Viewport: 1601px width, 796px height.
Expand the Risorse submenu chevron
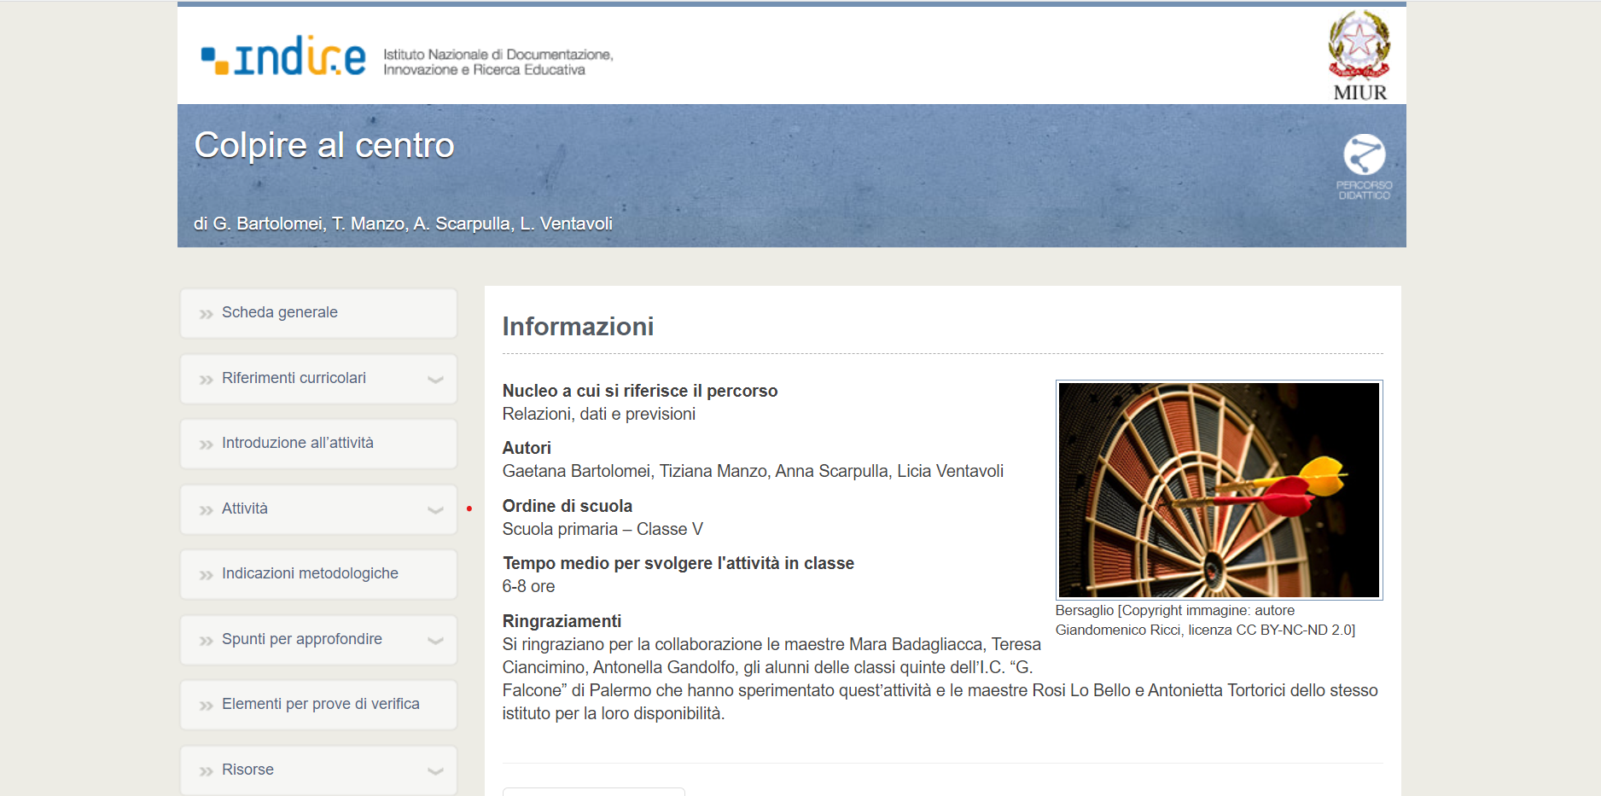click(x=435, y=771)
